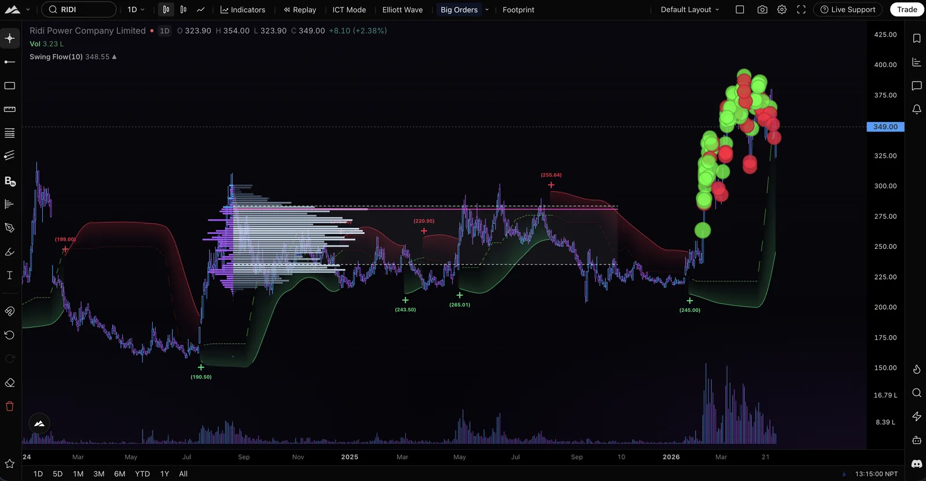The image size is (926, 481).
Task: Delete all drawings with trash icon
Action: (x=10, y=406)
